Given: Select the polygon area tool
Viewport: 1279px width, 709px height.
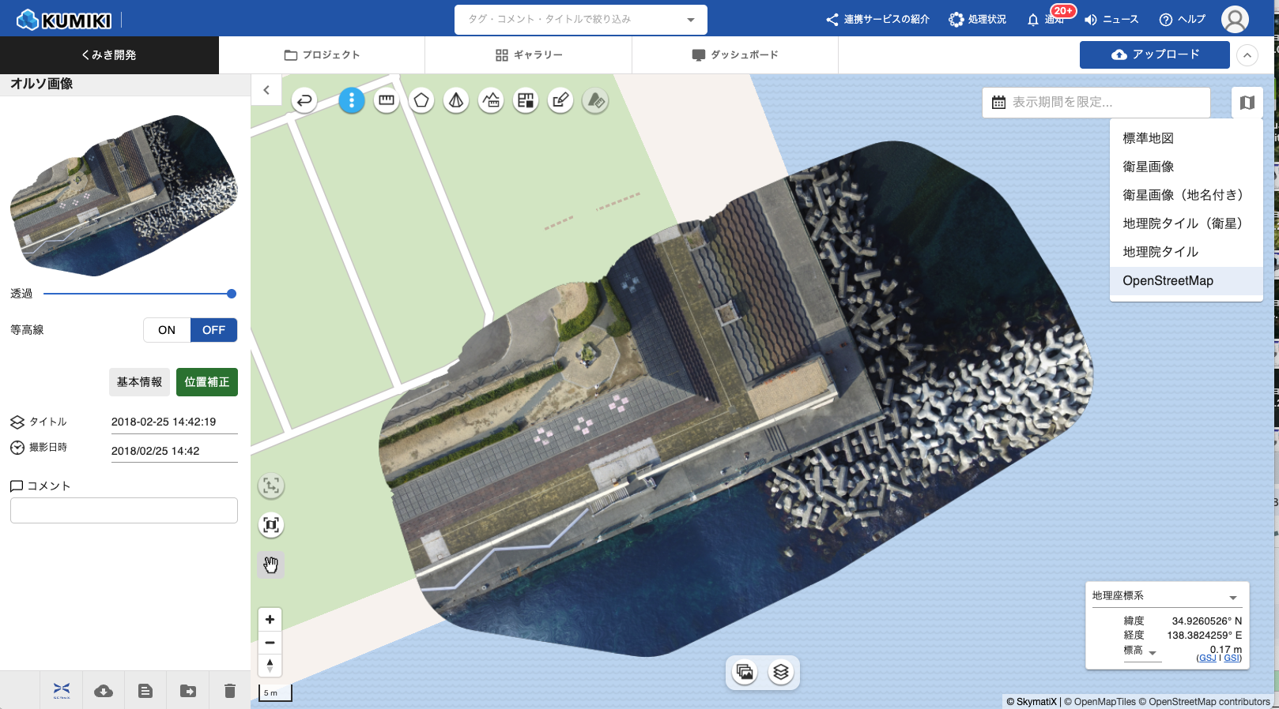Looking at the screenshot, I should pos(421,100).
